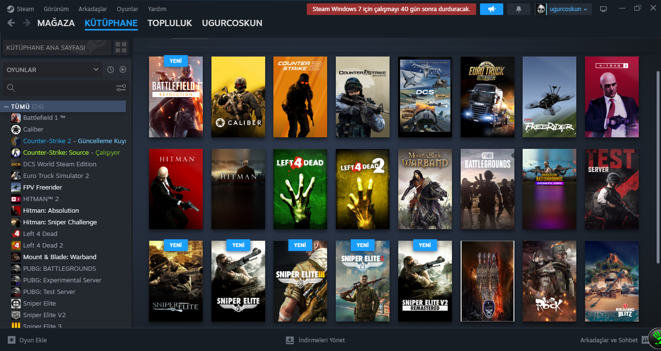Switch to Big Picture mode icon
The width and height of the screenshot is (661, 351).
click(603, 9)
